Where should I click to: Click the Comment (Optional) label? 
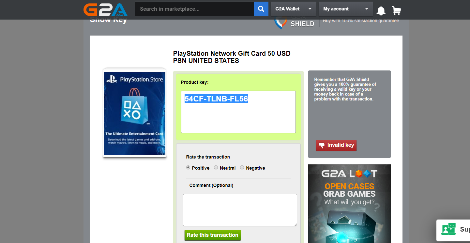(211, 185)
